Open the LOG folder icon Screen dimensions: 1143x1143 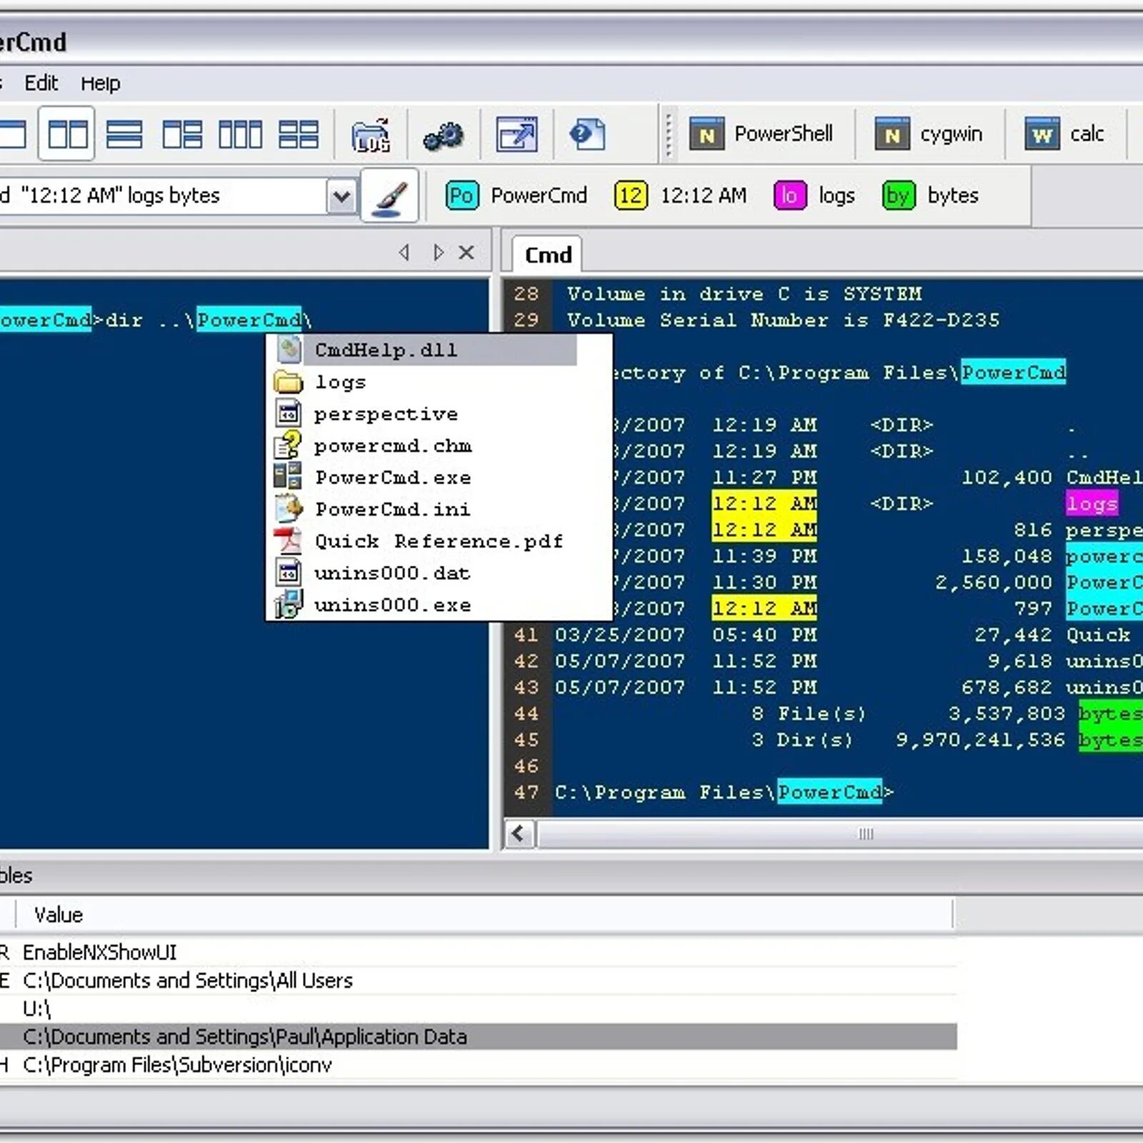[371, 134]
